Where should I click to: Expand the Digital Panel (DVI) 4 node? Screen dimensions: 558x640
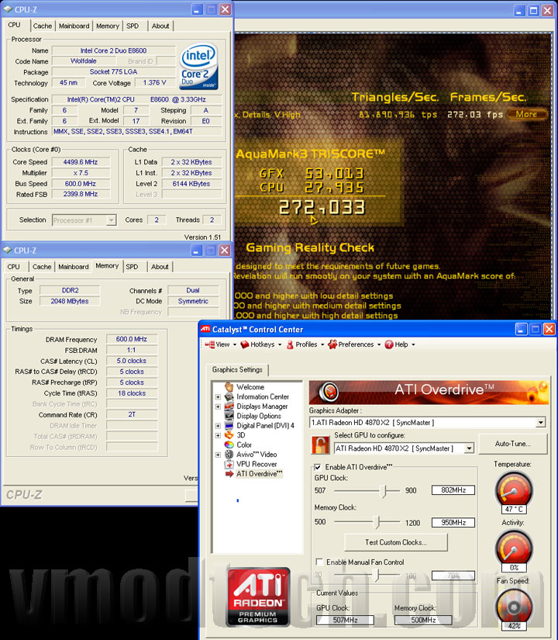click(x=218, y=426)
